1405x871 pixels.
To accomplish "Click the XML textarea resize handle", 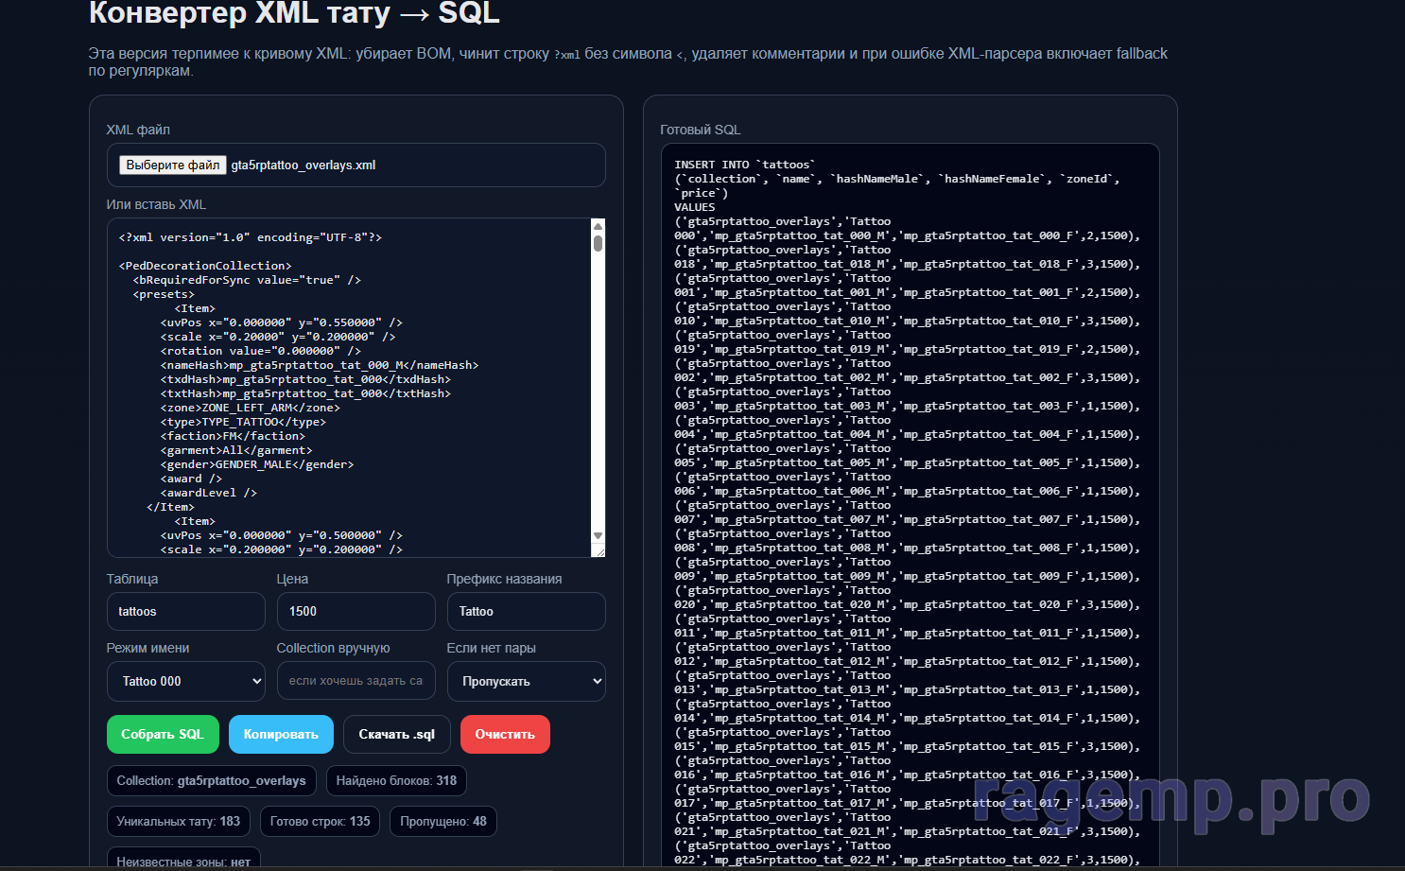I will tap(598, 550).
